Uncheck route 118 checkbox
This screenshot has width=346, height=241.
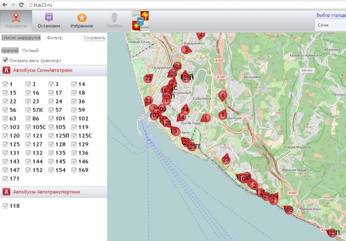5,206
